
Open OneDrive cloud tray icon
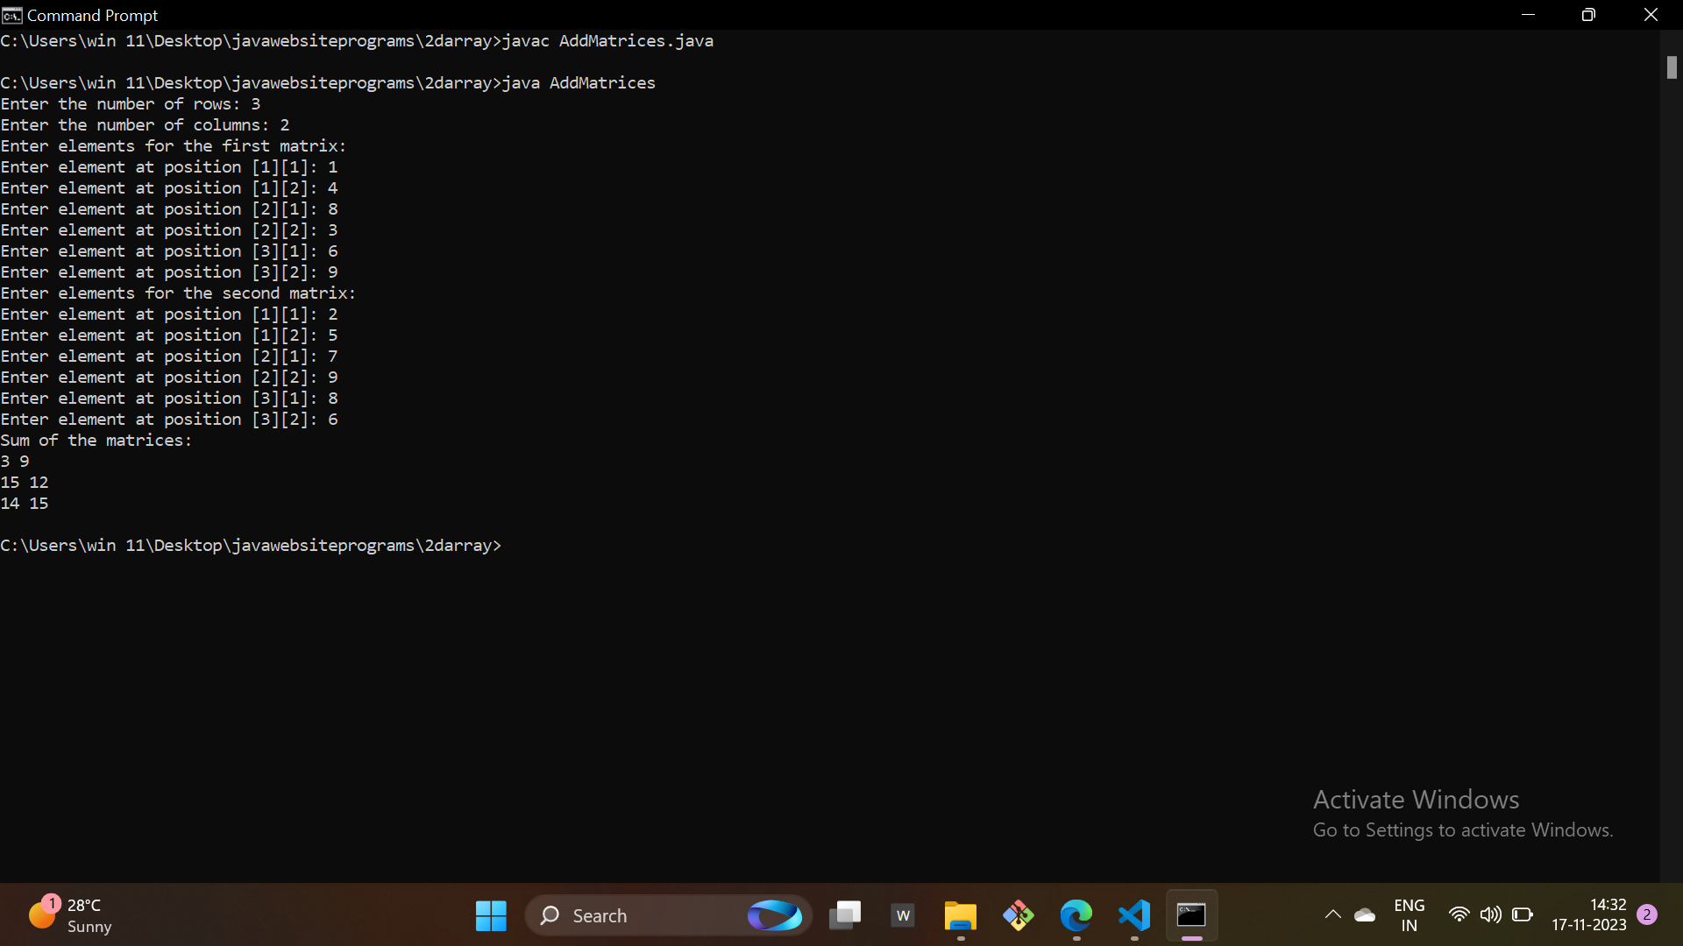[1365, 915]
